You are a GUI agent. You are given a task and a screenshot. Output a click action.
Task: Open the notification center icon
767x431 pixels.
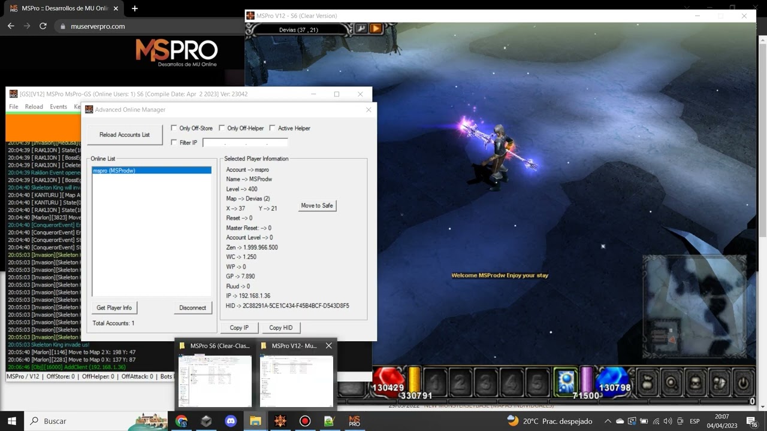coord(752,421)
